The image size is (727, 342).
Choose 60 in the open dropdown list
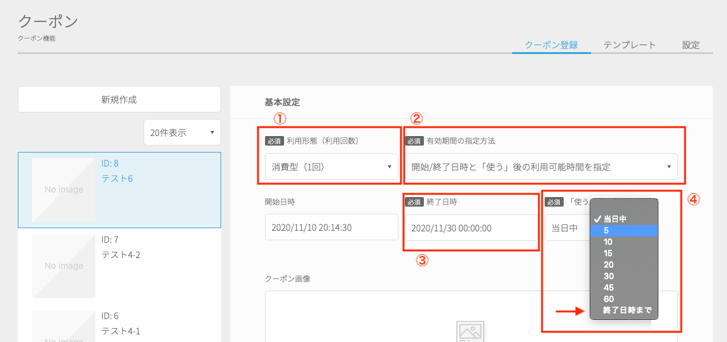point(624,299)
